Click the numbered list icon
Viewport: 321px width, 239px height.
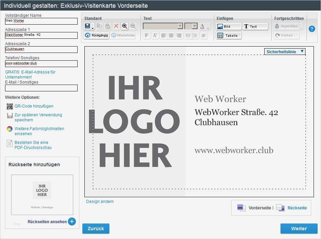195,36
